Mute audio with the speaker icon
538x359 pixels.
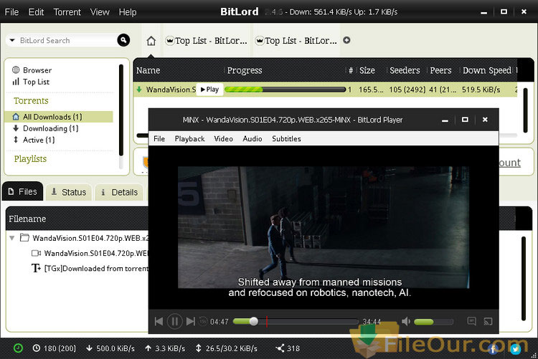[406, 322]
